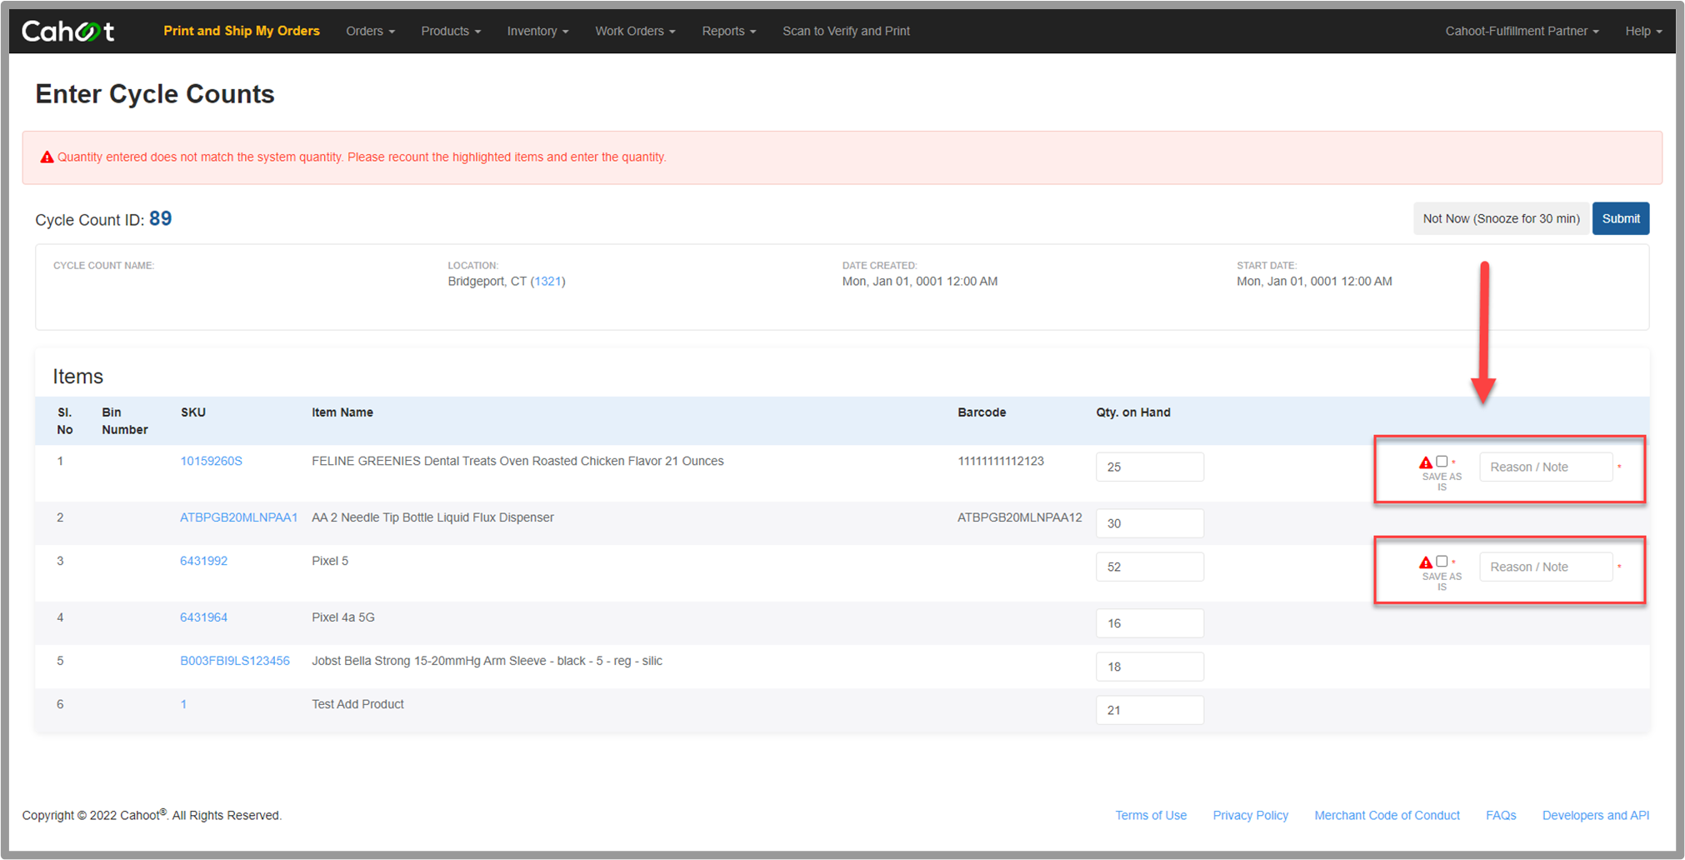Screen dimensions: 1685x860
Task: Click the Jobst Bella Strong Arm Sleeve item name
Action: click(487, 661)
